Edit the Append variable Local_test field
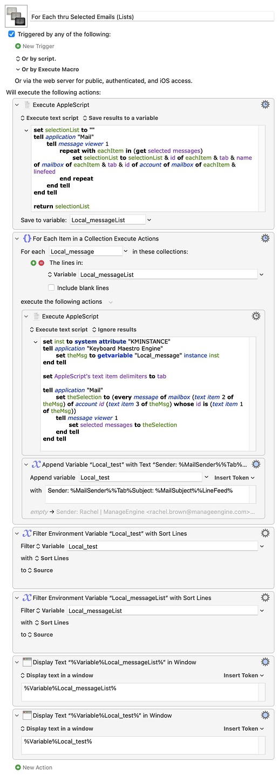Viewport: 279px width, 775px height. 140,477
